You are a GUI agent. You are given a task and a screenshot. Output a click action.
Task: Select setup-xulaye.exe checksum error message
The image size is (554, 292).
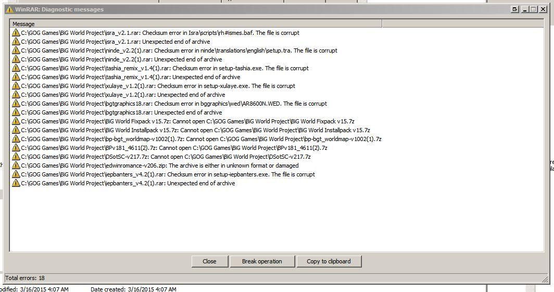pyautogui.click(x=158, y=86)
